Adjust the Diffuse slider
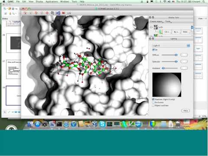This screenshot has height=156, width=208. 169,55
